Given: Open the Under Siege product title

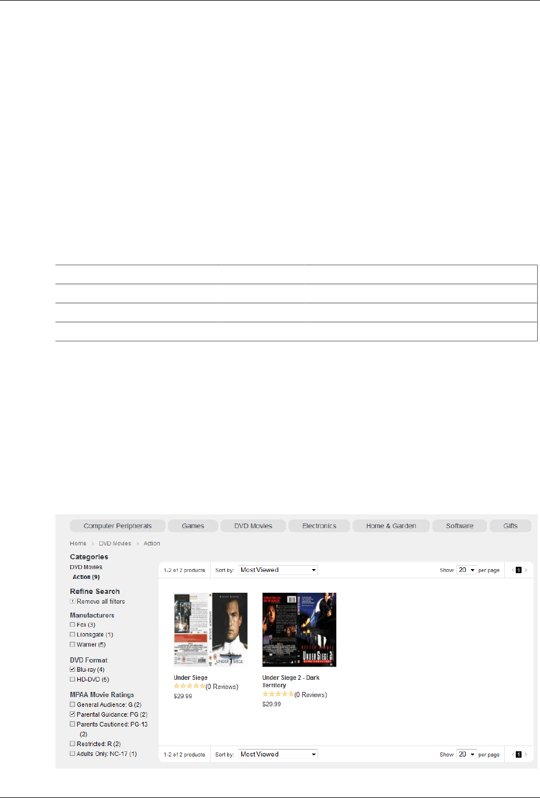Looking at the screenshot, I should pos(190,678).
